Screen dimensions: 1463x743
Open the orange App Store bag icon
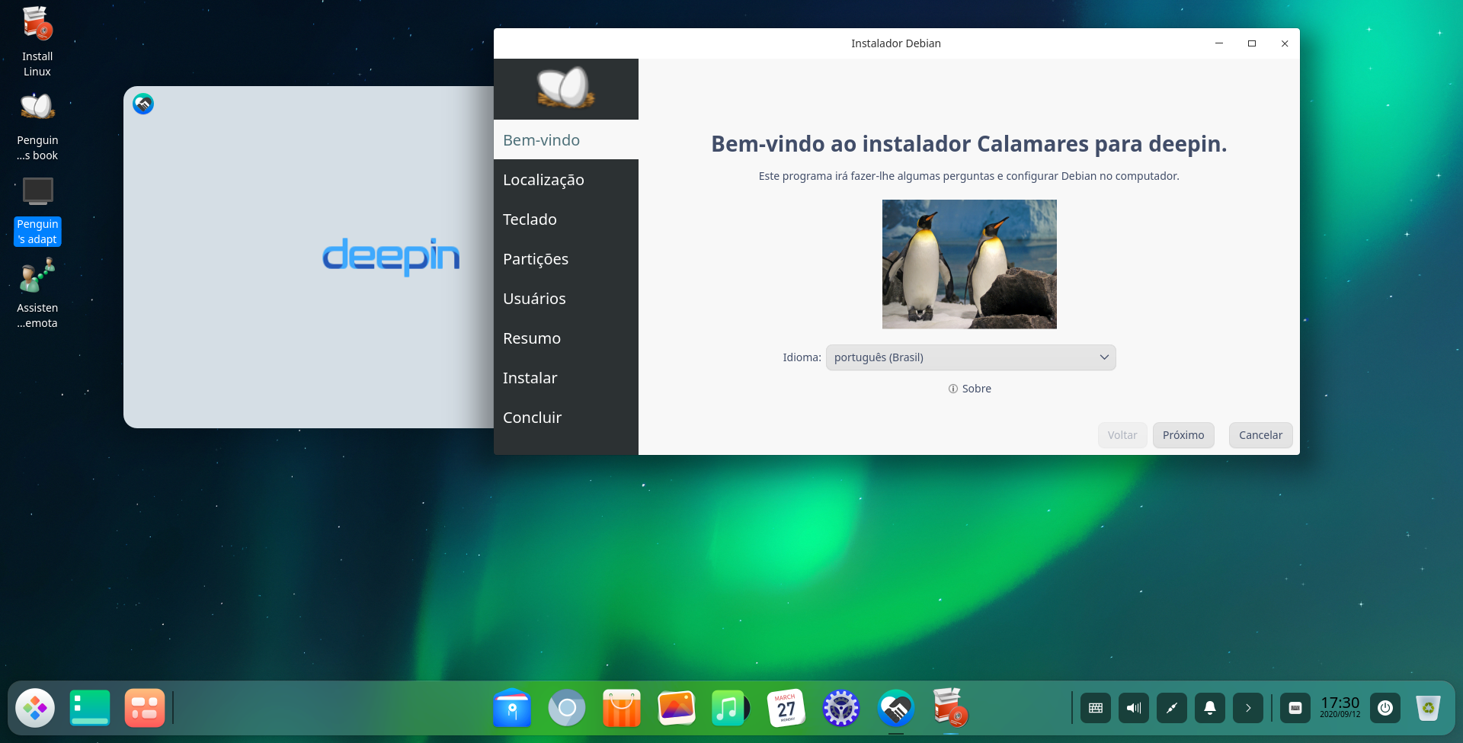coord(622,708)
